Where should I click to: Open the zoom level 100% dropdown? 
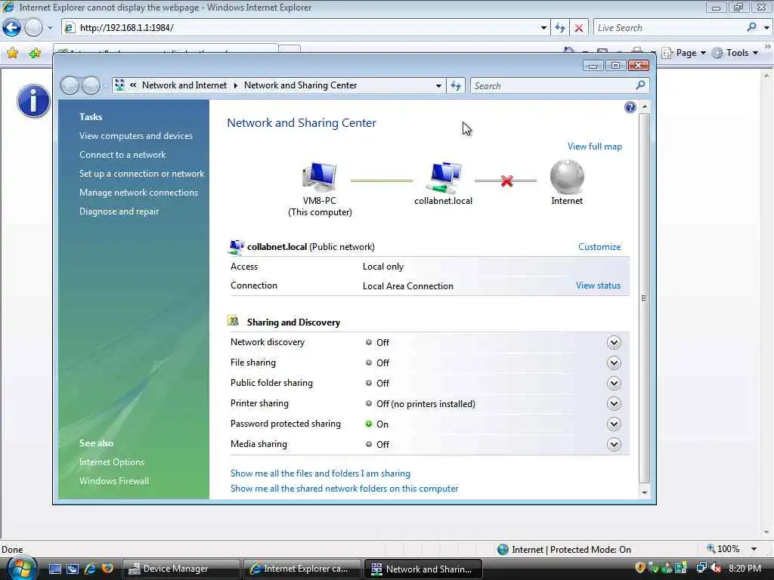click(x=754, y=549)
